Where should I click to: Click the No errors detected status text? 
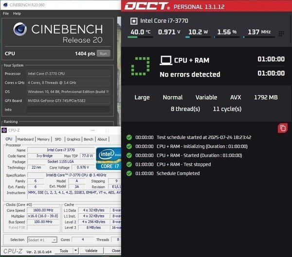[x=190, y=75]
